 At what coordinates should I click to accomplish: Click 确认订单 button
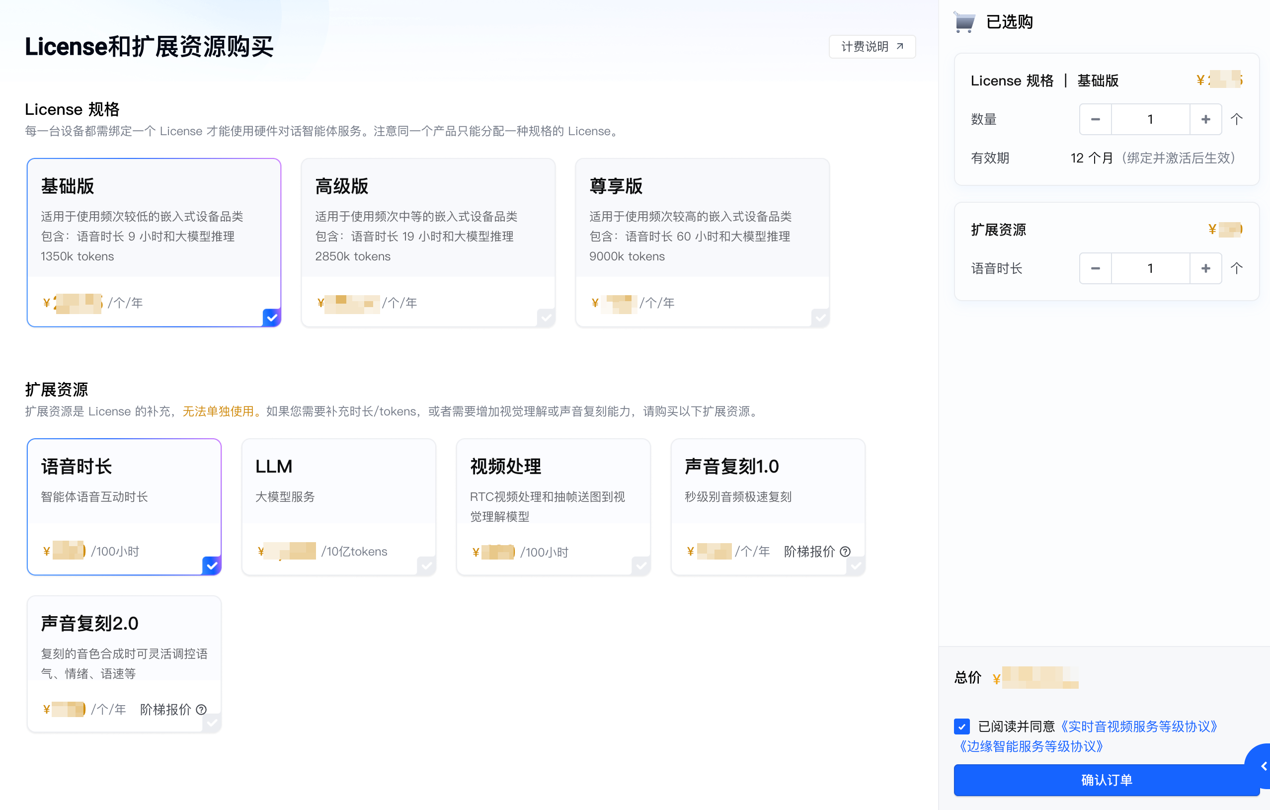(x=1106, y=780)
